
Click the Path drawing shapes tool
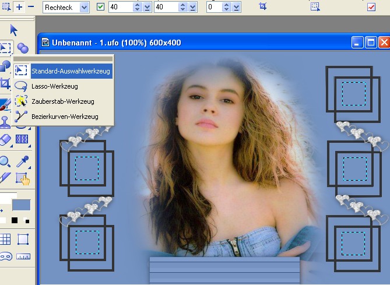[x=5, y=66]
